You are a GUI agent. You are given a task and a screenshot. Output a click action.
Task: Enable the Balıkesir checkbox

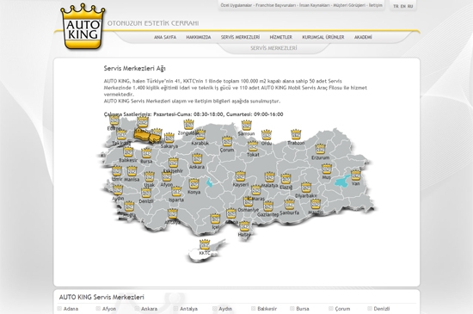coord(254,308)
